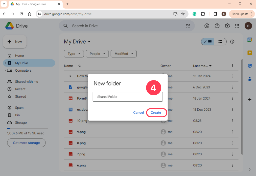Click the plus icon to get side panel add-ons
Screen dimensions: 256x176
pyautogui.click(x=250, y=99)
